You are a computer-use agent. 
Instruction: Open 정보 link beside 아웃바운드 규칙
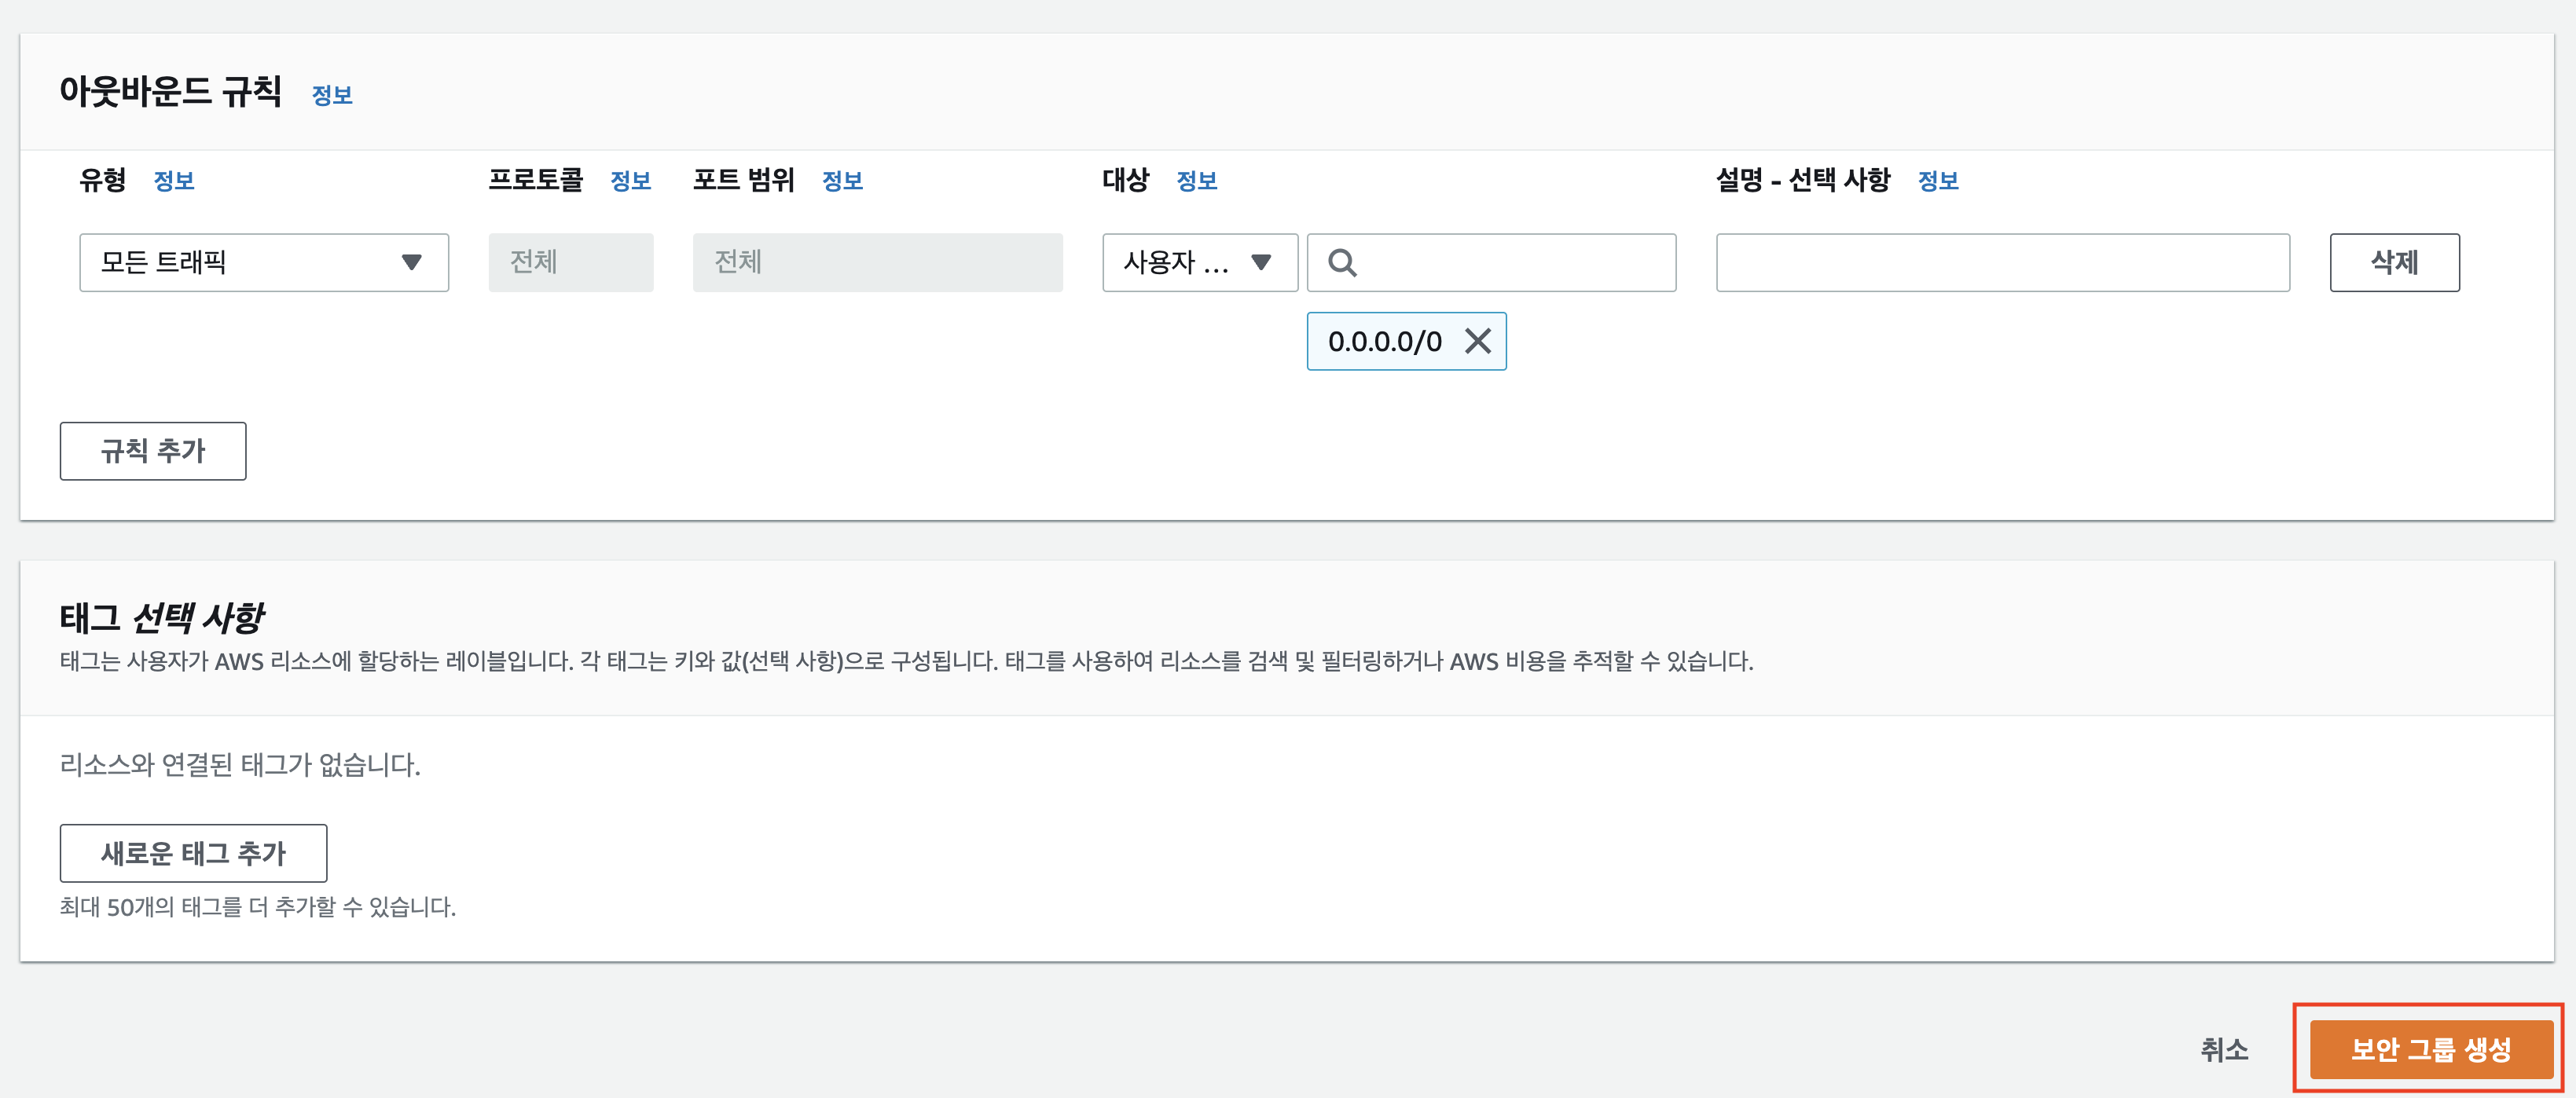point(332,95)
